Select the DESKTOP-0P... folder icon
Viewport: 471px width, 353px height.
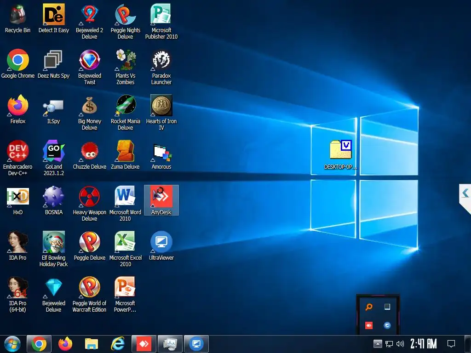coord(341,155)
